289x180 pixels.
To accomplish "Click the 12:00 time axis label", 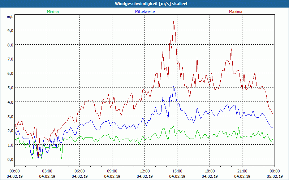I will tap(145, 171).
